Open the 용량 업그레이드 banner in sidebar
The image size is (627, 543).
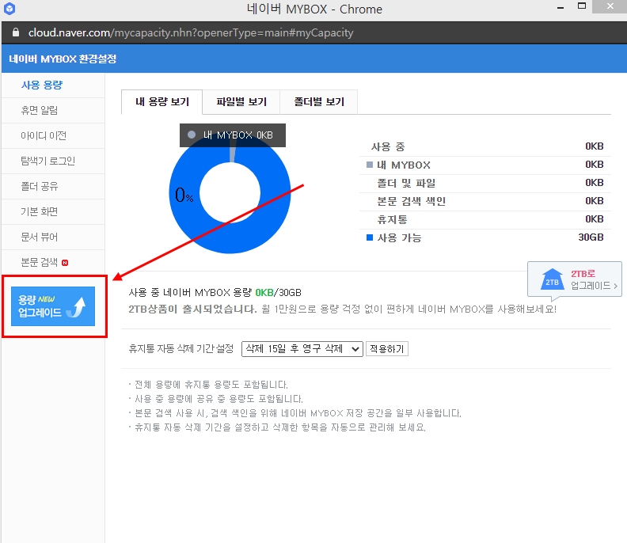coord(53,306)
